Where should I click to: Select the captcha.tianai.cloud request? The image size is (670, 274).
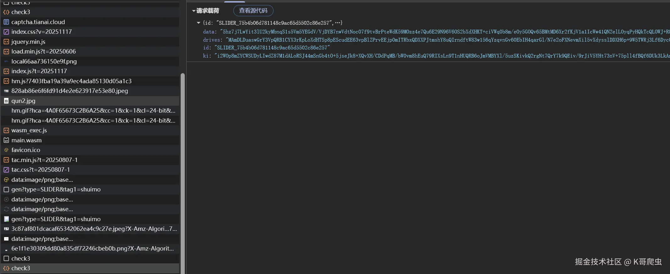tap(90, 22)
